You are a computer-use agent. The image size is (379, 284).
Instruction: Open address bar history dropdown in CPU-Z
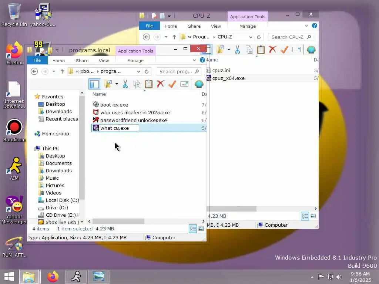pyautogui.click(x=251, y=37)
